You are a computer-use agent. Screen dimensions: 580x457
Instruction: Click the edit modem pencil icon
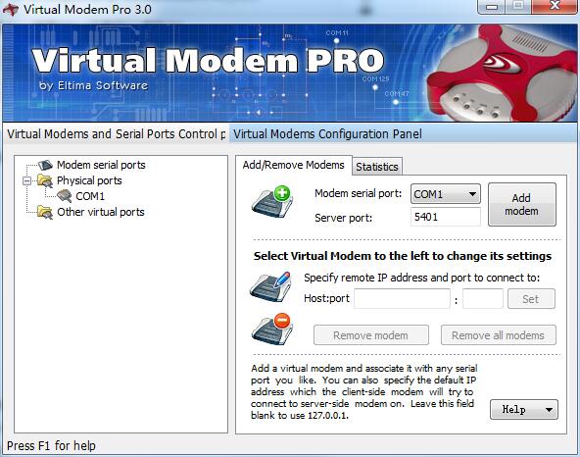click(271, 287)
